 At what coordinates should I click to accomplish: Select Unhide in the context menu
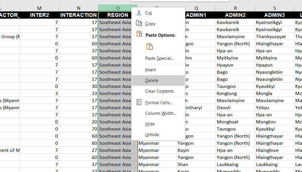(x=152, y=134)
